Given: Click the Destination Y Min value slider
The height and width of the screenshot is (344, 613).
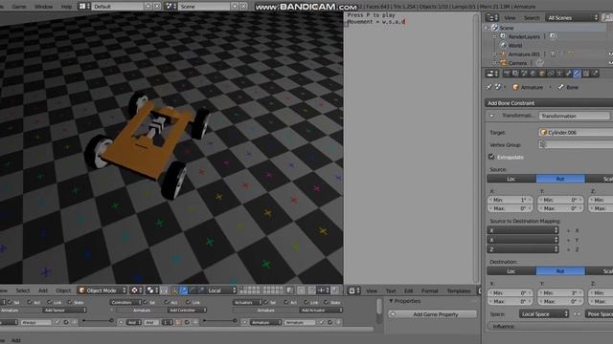Looking at the screenshot, I should (x=560, y=292).
